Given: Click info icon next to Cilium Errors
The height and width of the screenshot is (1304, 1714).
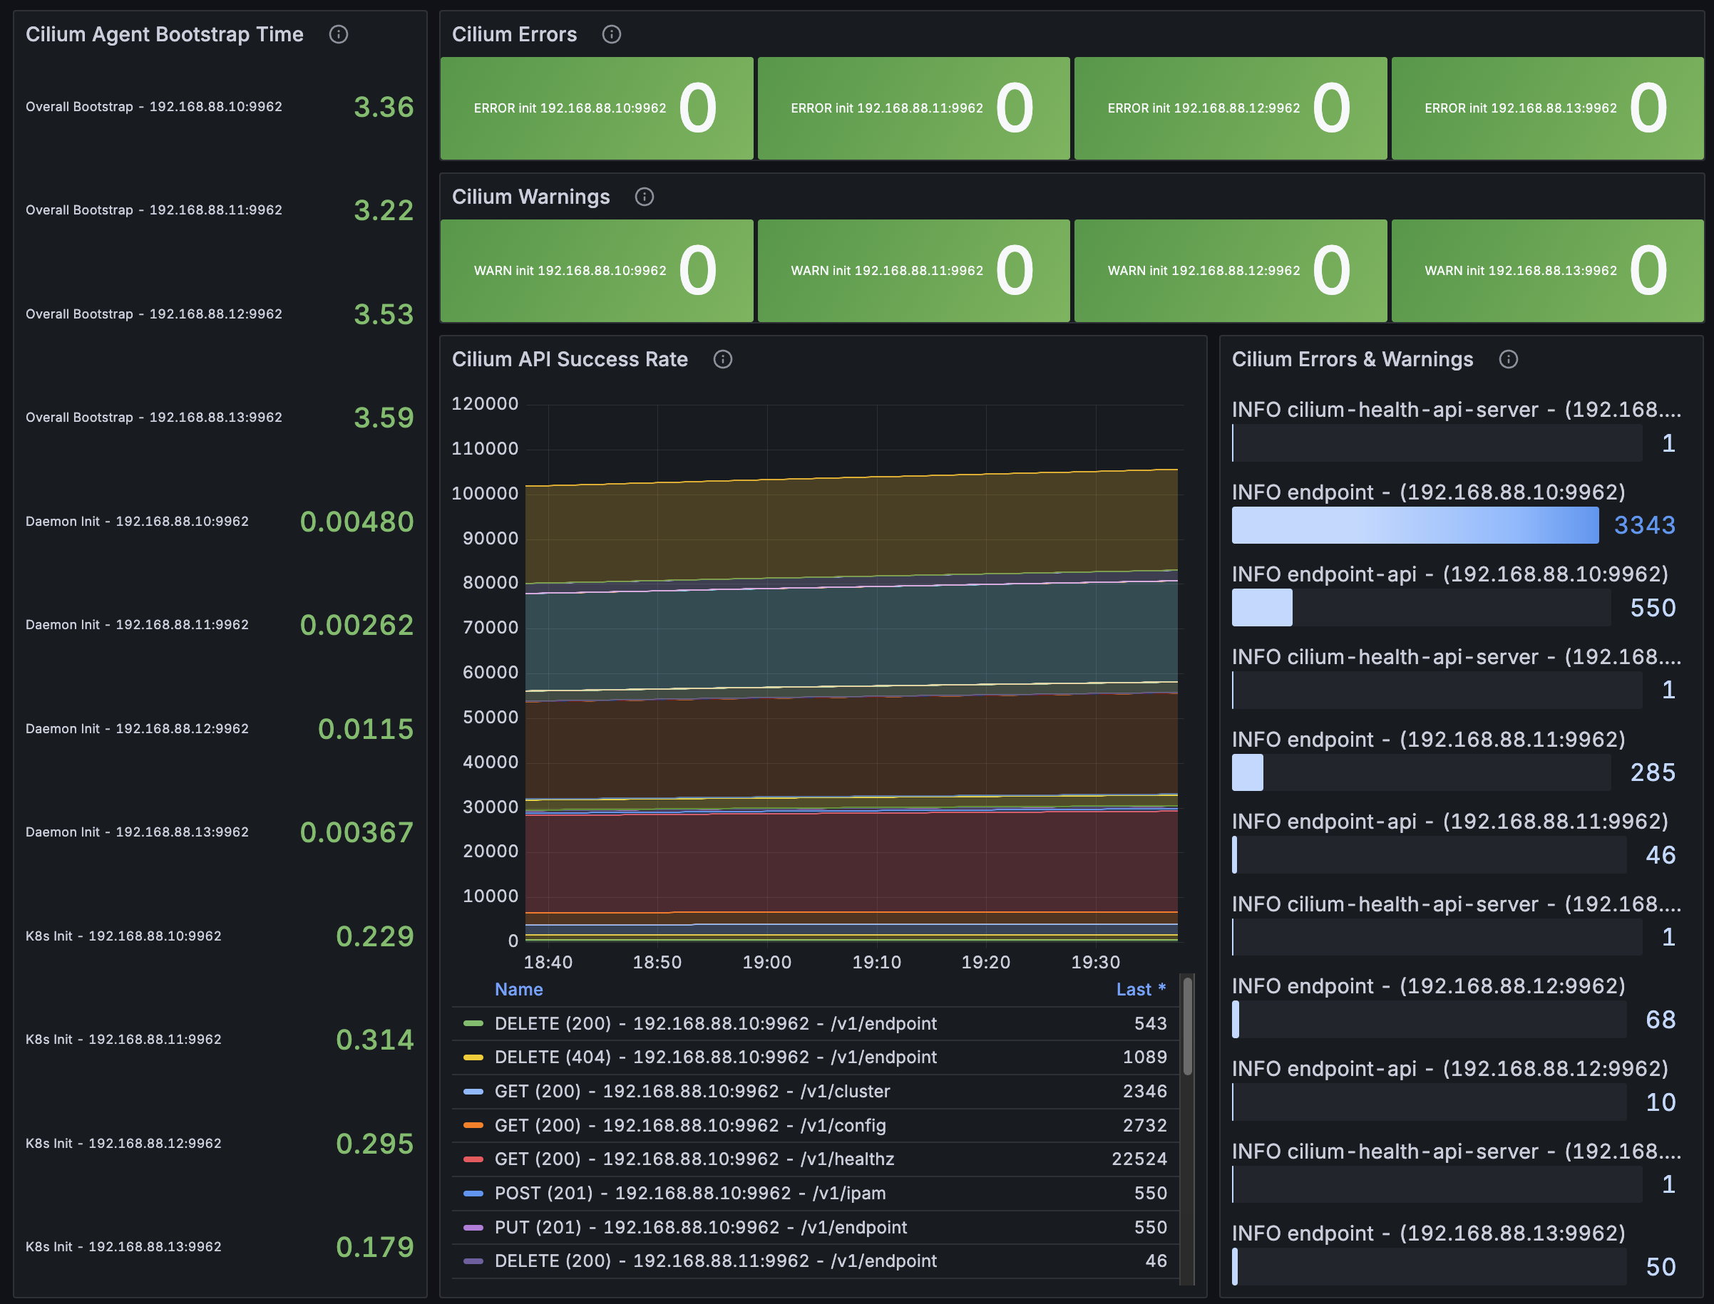Looking at the screenshot, I should click(x=611, y=34).
